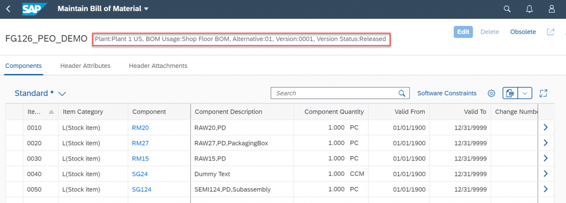This screenshot has height=203, width=566.
Task: Click the Edit button
Action: 463,31
